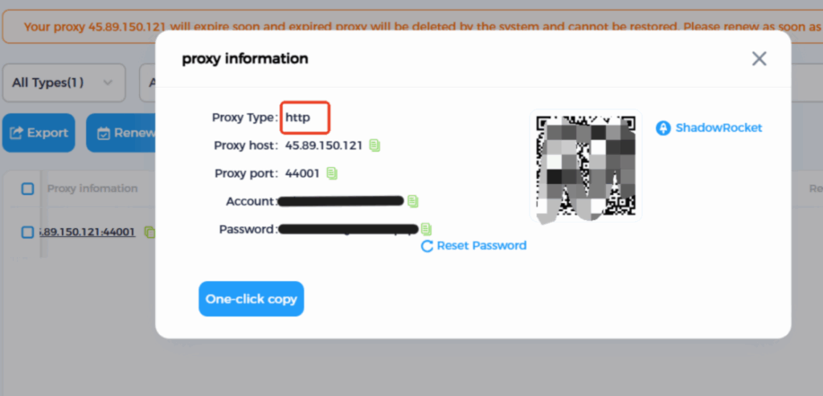Screen dimensions: 823x396
Task: Click the ShadowRocket rocket icon
Action: (x=663, y=128)
